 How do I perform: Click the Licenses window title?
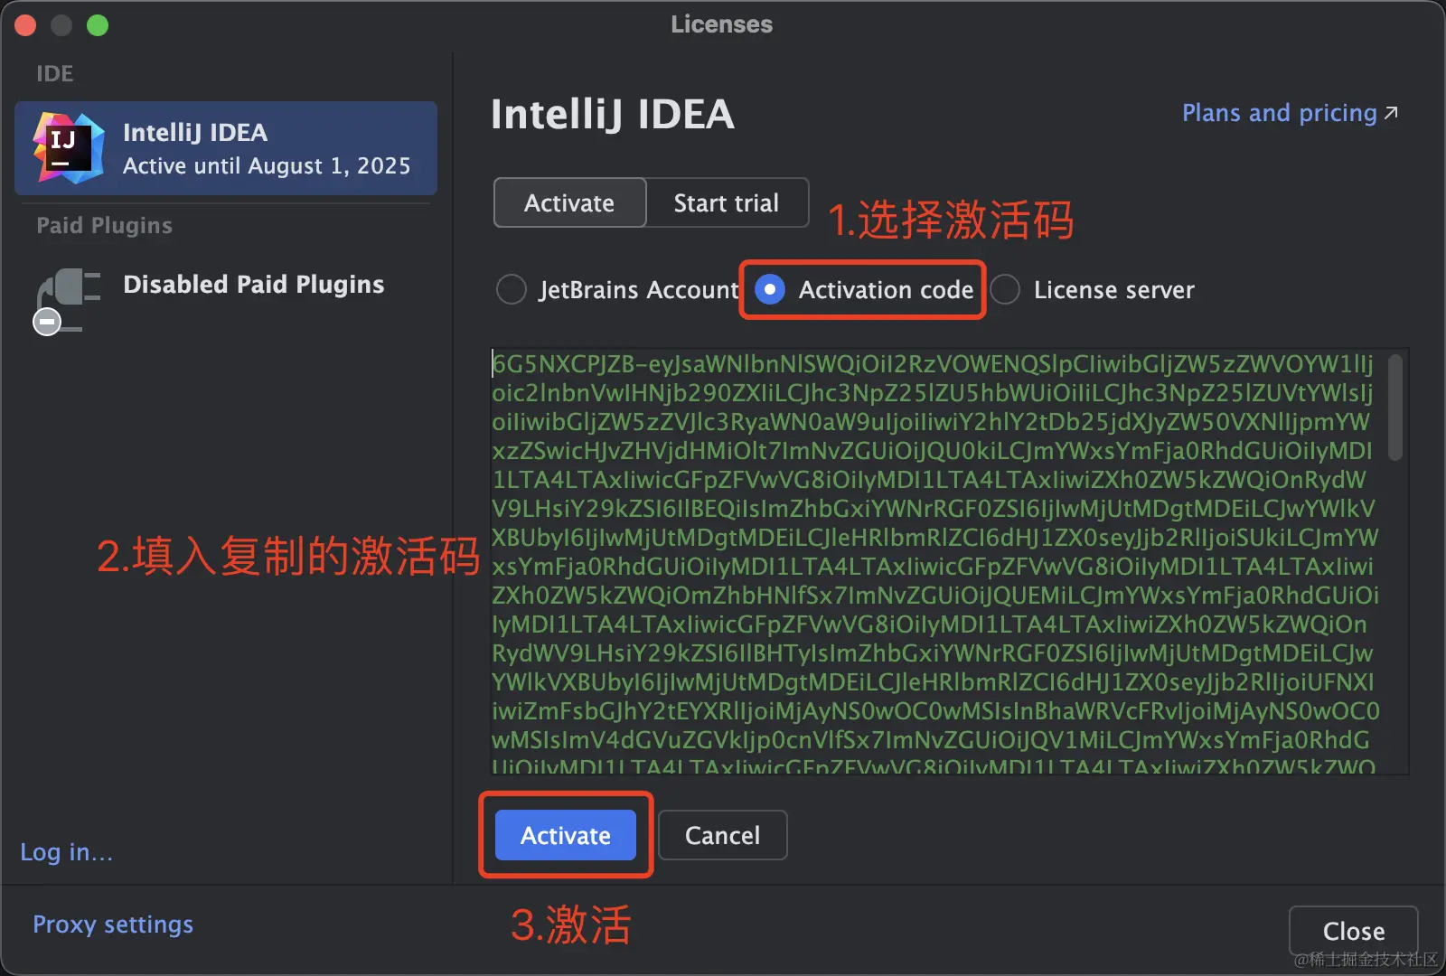pyautogui.click(x=722, y=24)
